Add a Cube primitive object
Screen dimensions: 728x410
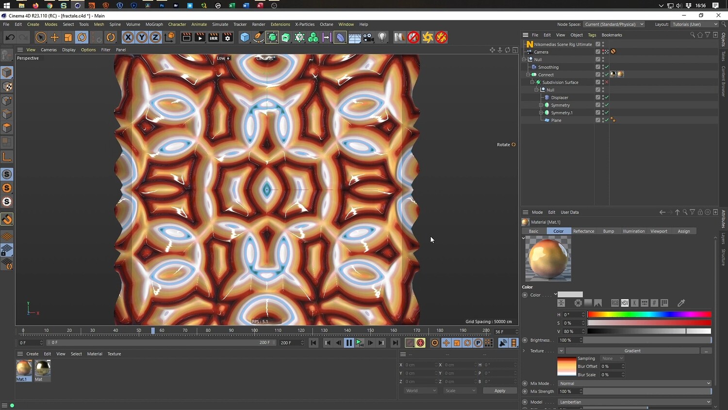(245, 37)
